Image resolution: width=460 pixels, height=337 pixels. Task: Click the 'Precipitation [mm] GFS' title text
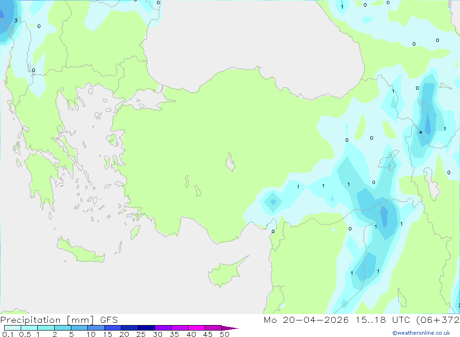click(59, 320)
